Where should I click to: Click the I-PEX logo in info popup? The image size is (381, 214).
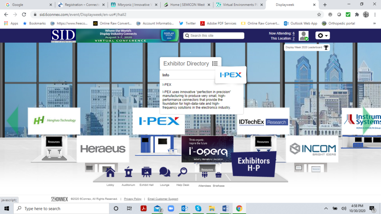coord(231,75)
